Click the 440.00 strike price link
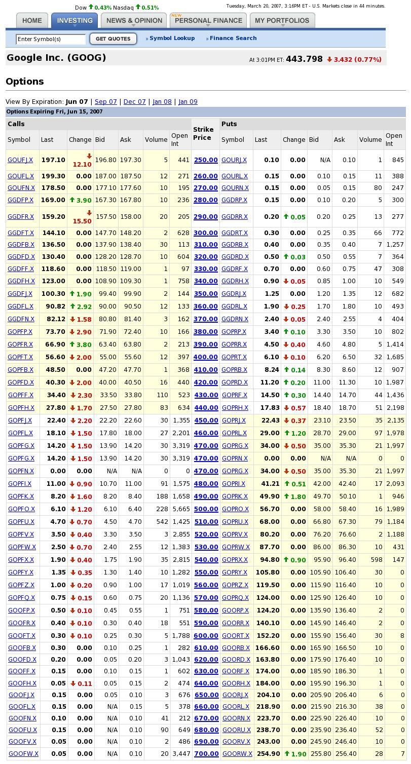 click(x=206, y=408)
